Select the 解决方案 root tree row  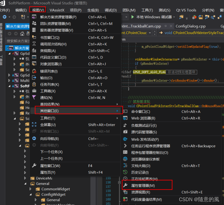click(x=18, y=48)
